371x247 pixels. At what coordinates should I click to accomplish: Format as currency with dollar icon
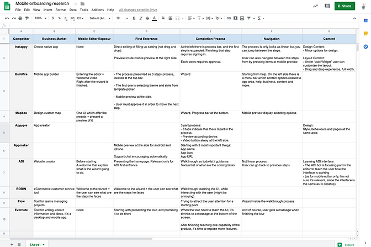pos(53,18)
